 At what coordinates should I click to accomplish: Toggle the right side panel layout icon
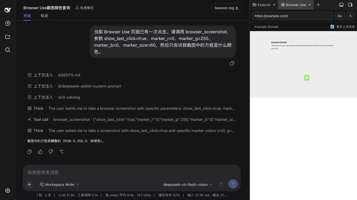coord(350,5)
